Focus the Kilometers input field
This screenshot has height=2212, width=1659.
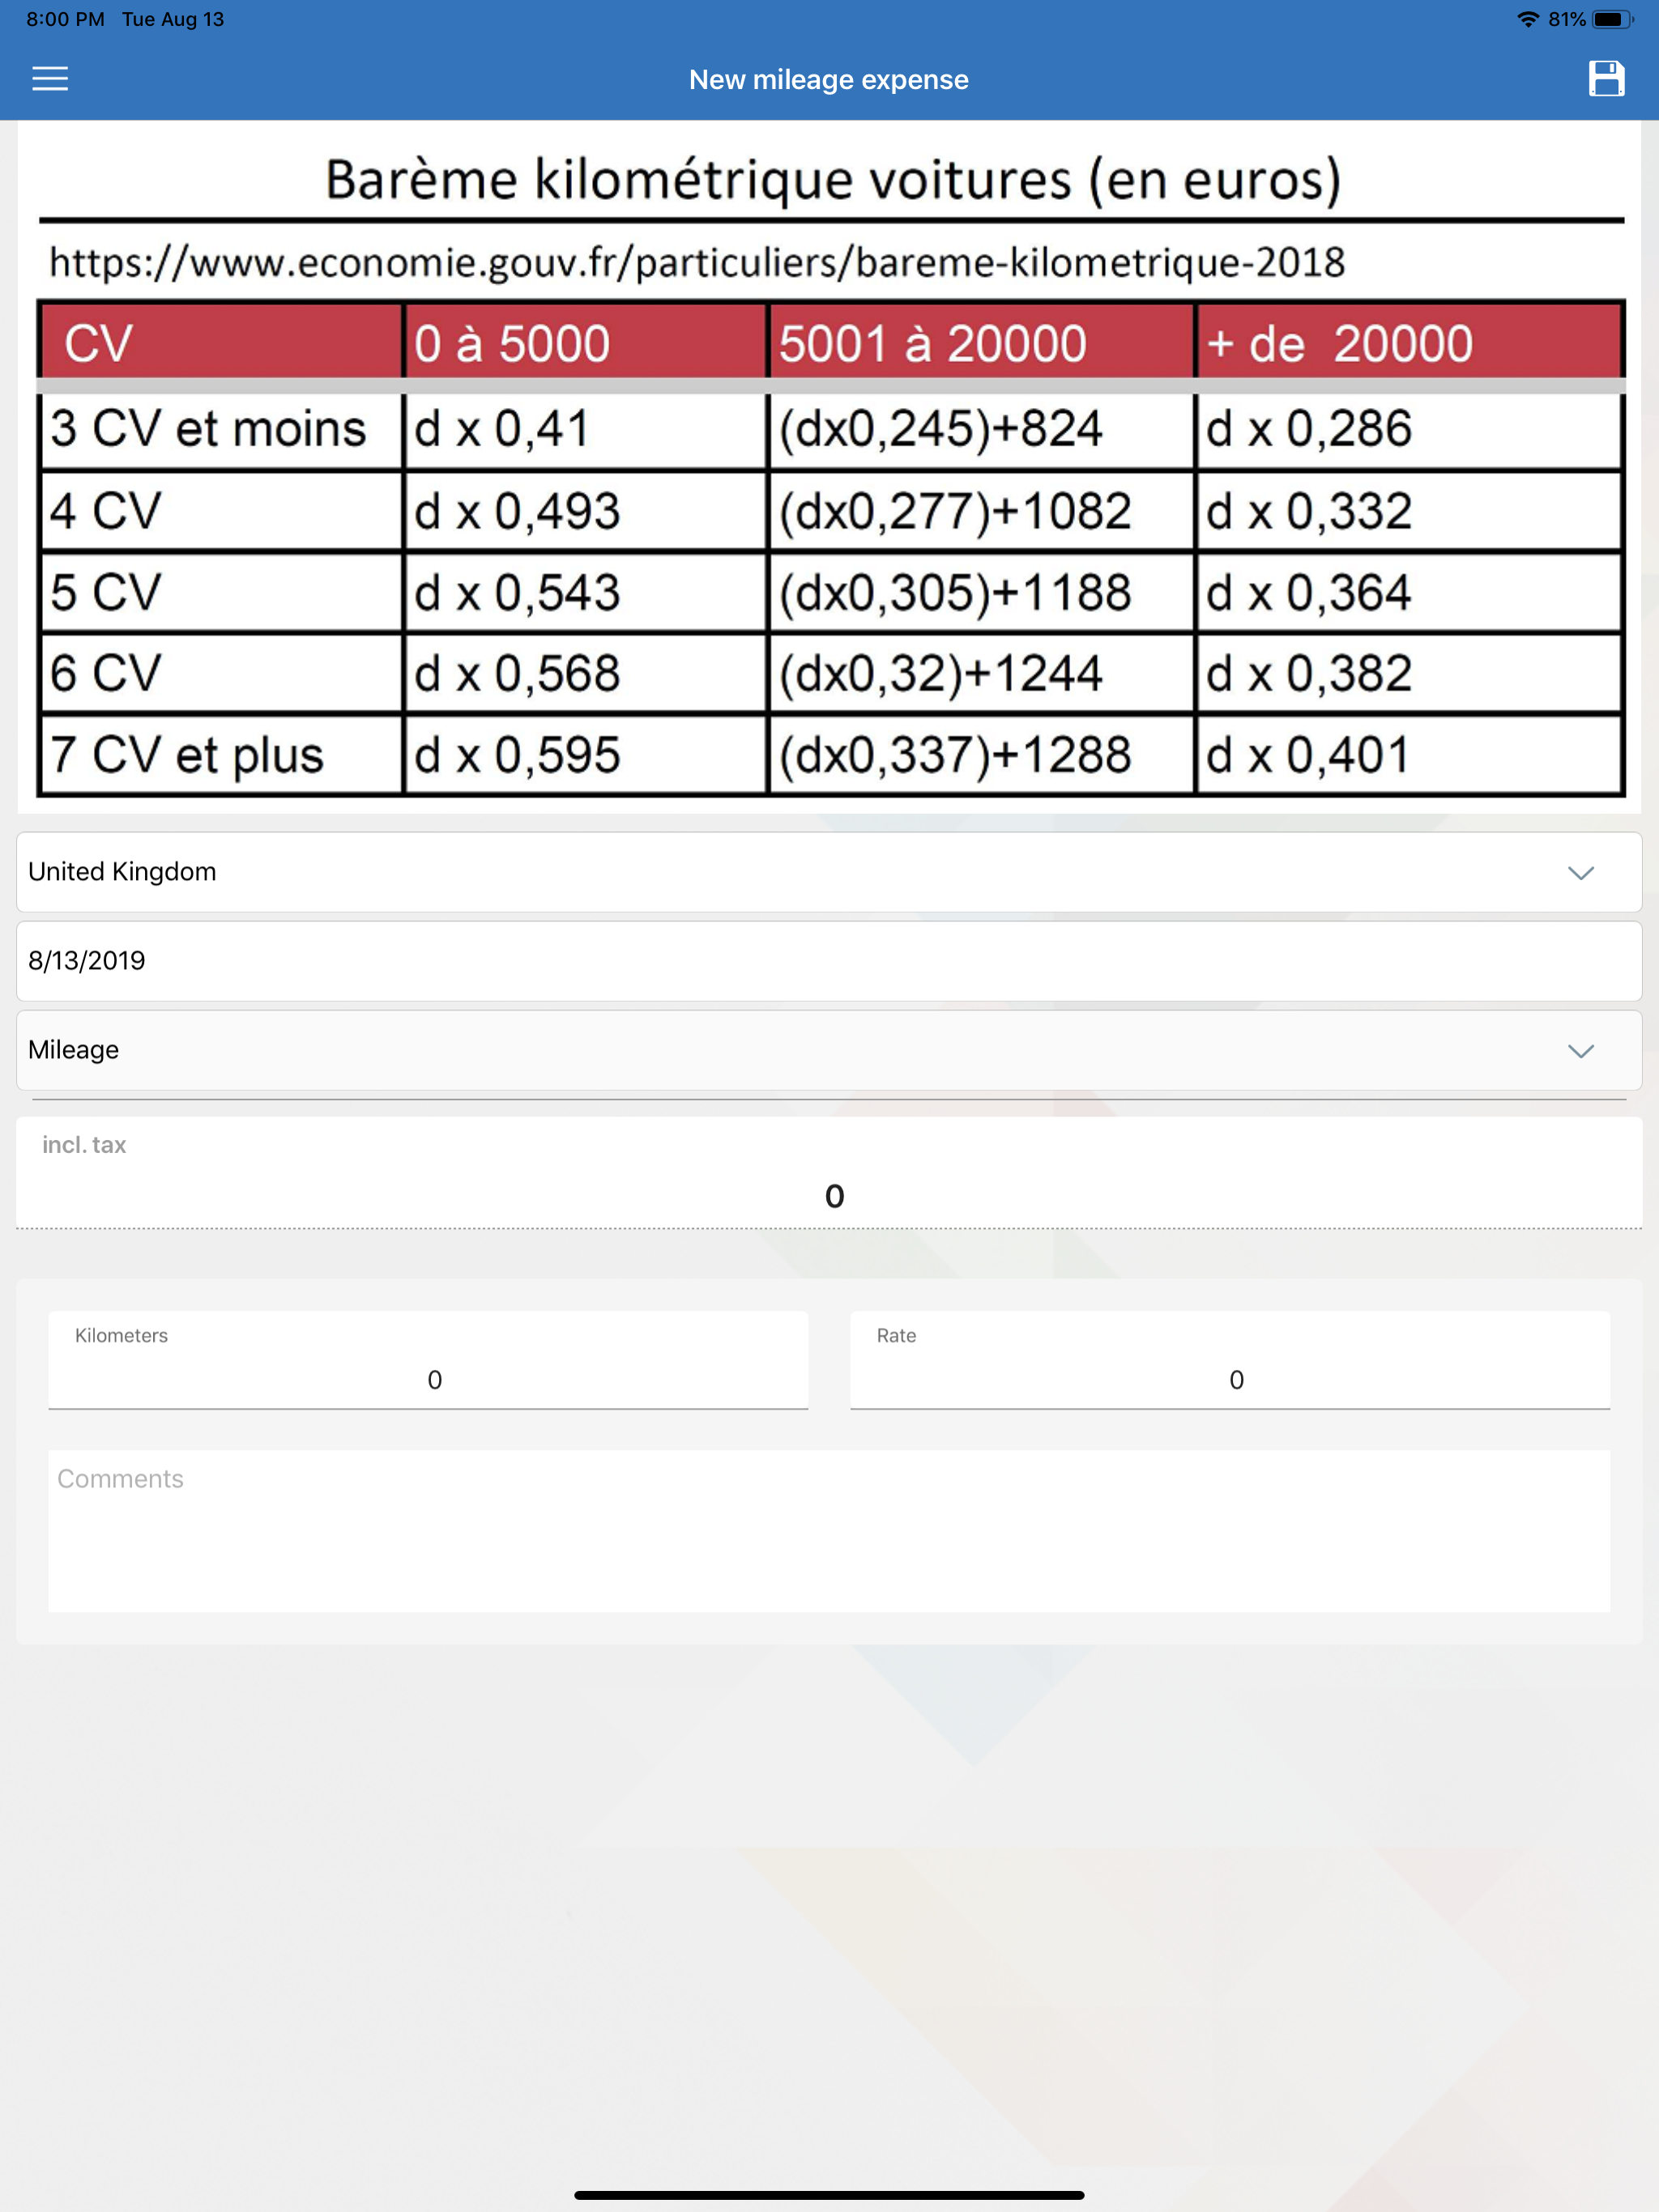(429, 1360)
